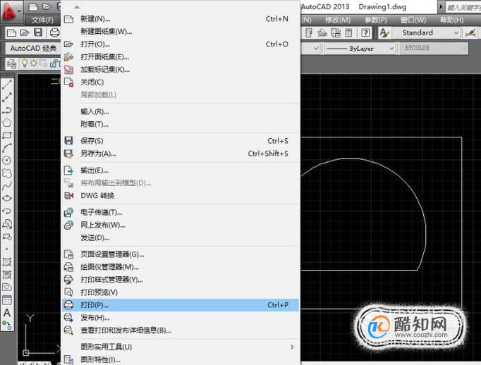Choose 电子传递(T)... menu entry
This screenshot has height=365, width=481.
coord(181,212)
